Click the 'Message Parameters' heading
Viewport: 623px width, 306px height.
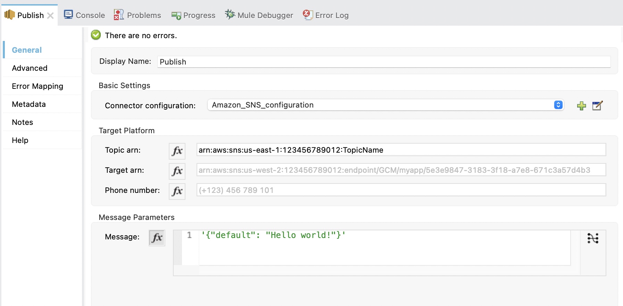click(x=136, y=217)
